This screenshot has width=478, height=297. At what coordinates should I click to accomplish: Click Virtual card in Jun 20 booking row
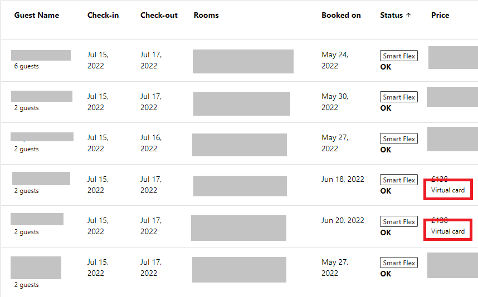[x=448, y=231]
